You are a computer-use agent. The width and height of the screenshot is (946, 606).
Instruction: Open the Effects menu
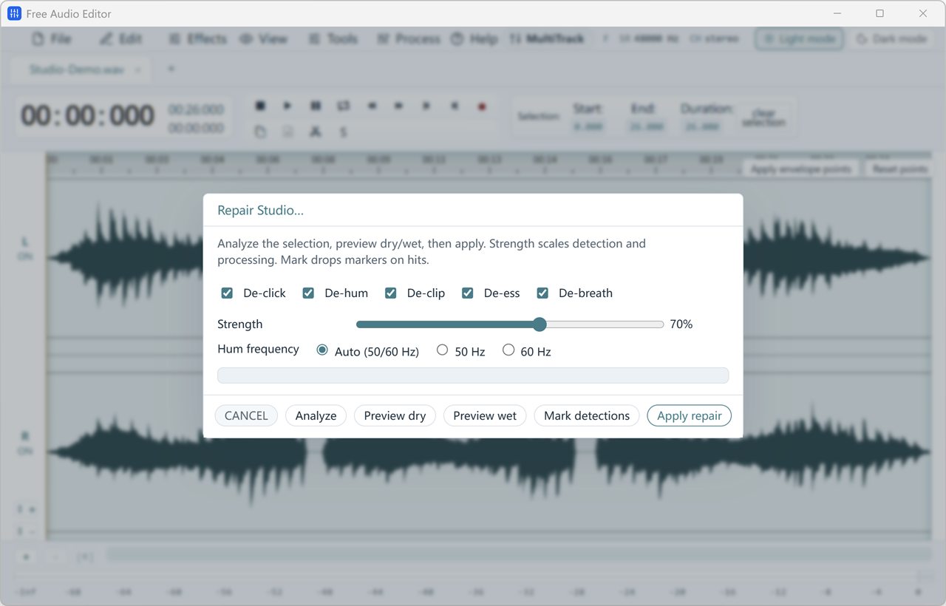coord(197,39)
